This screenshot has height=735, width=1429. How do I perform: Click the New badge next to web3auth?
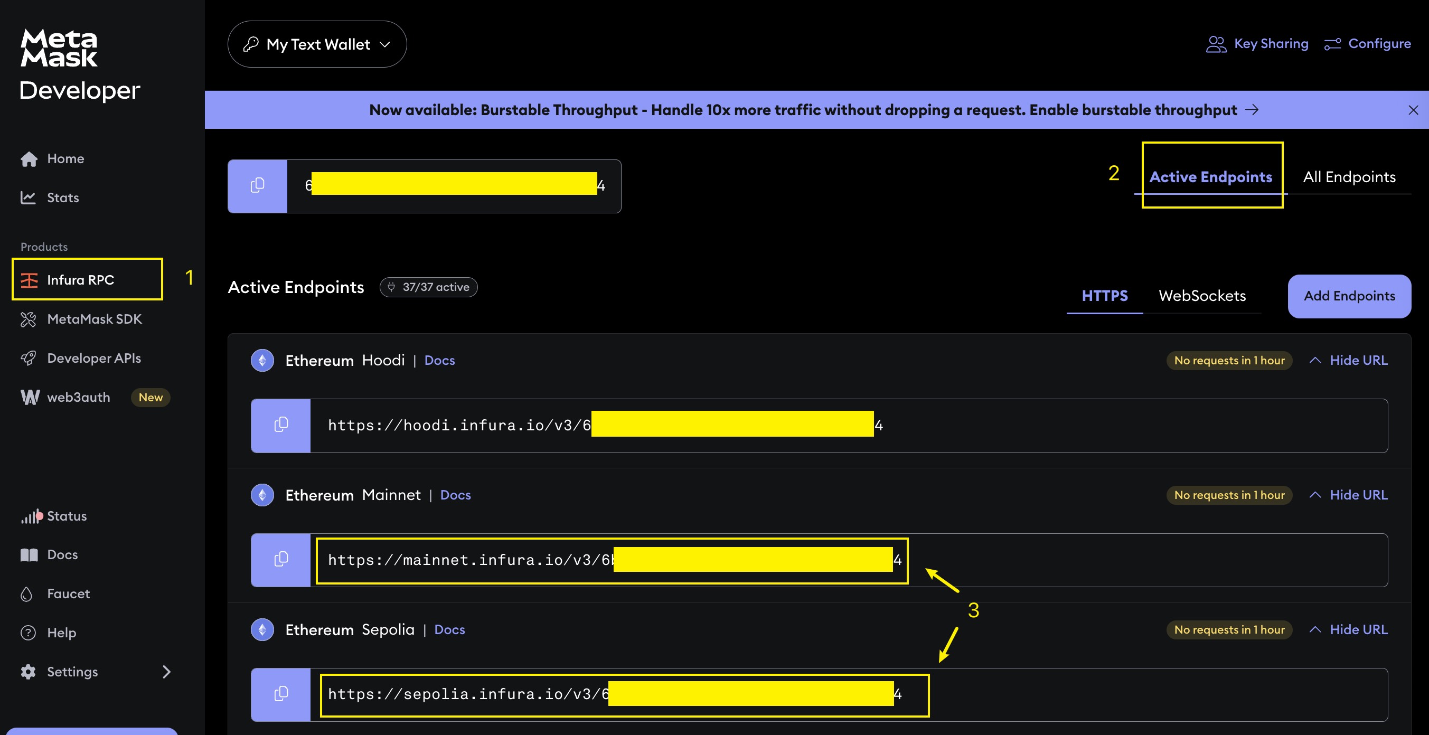151,397
